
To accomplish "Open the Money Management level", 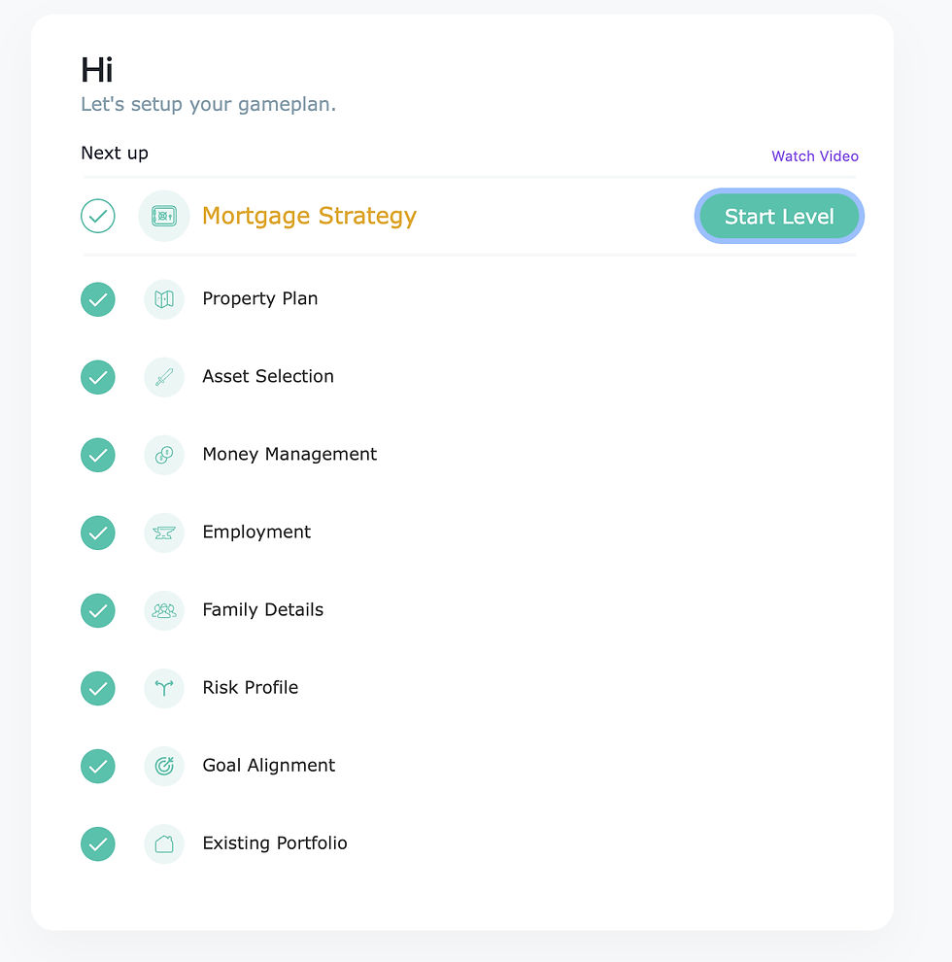I will 289,455.
